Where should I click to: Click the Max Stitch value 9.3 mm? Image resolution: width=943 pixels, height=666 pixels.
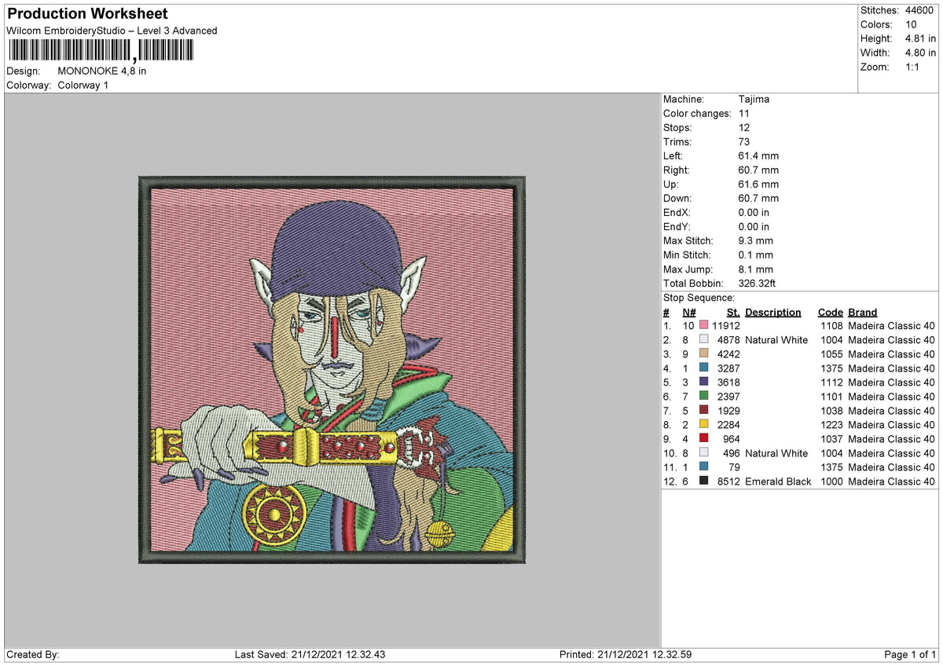tap(756, 241)
